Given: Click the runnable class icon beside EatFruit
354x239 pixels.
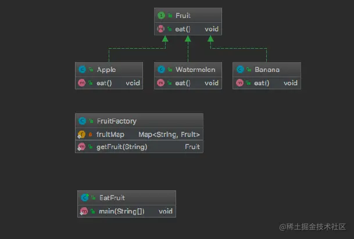Looking at the screenshot, I should coord(85,198).
